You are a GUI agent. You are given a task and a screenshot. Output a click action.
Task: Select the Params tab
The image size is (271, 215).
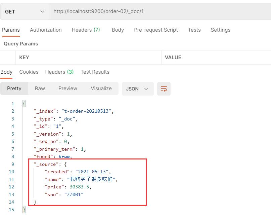[11, 30]
